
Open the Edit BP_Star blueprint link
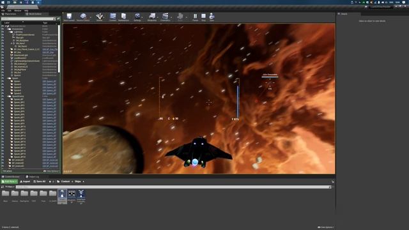48,52
